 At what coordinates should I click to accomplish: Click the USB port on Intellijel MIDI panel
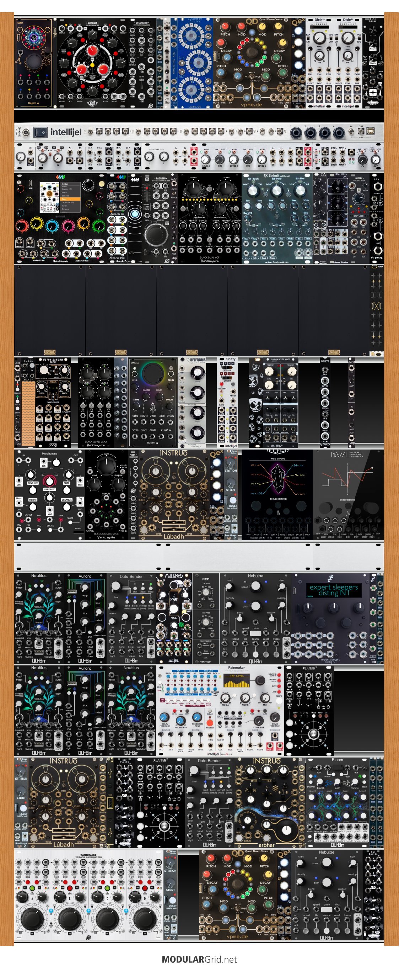tap(370, 132)
